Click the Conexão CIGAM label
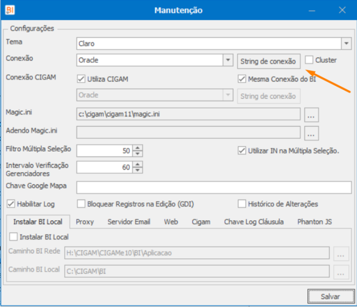 click(x=31, y=77)
